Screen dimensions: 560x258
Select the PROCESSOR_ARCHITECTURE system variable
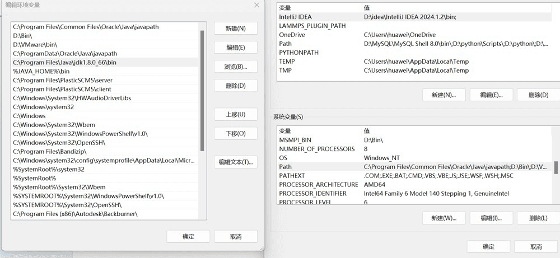pos(415,185)
